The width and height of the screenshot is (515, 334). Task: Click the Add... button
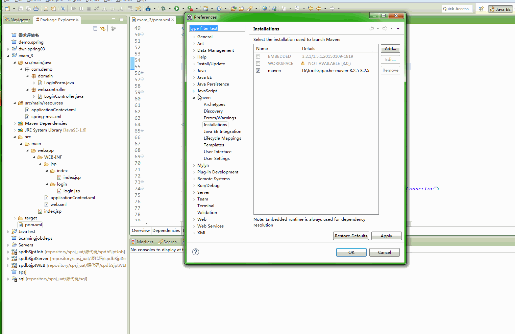click(x=390, y=49)
